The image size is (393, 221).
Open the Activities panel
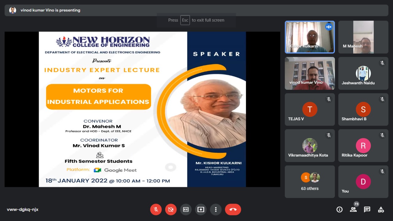point(381,210)
